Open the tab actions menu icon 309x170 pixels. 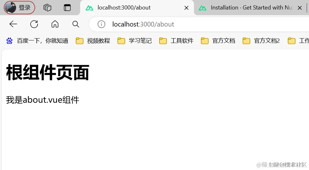click(67, 8)
